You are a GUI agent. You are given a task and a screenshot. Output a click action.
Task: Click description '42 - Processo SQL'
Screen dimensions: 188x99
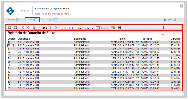29,72
